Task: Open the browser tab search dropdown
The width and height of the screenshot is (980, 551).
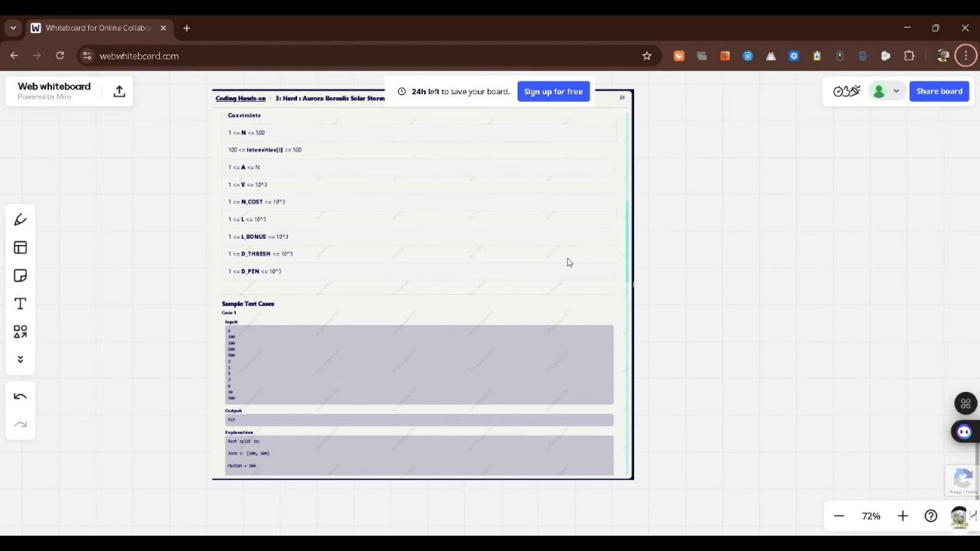Action: [x=13, y=28]
